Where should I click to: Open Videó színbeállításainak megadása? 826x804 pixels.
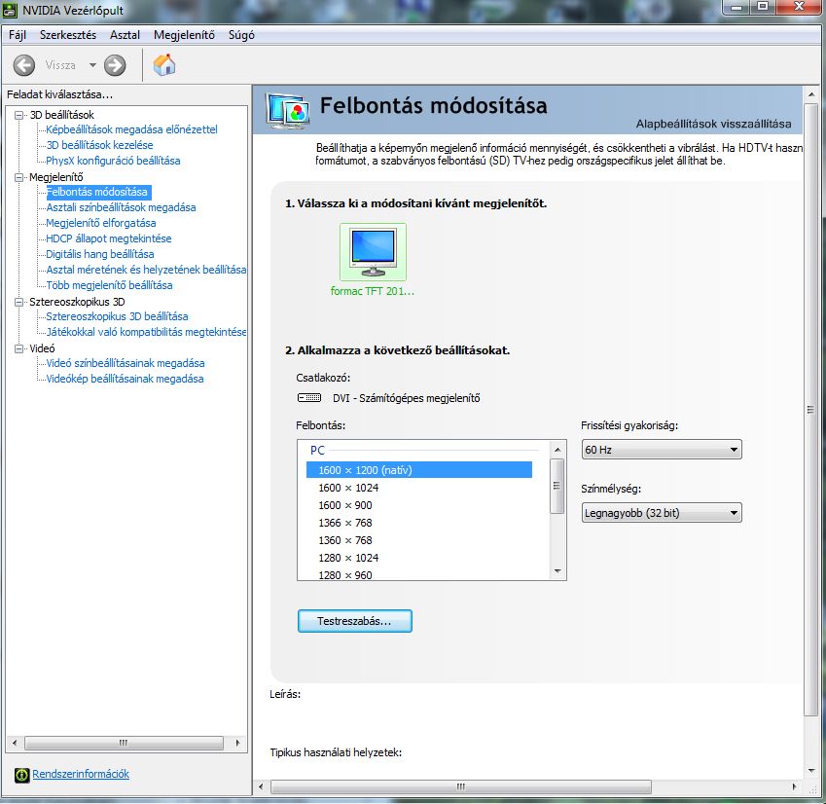126,363
